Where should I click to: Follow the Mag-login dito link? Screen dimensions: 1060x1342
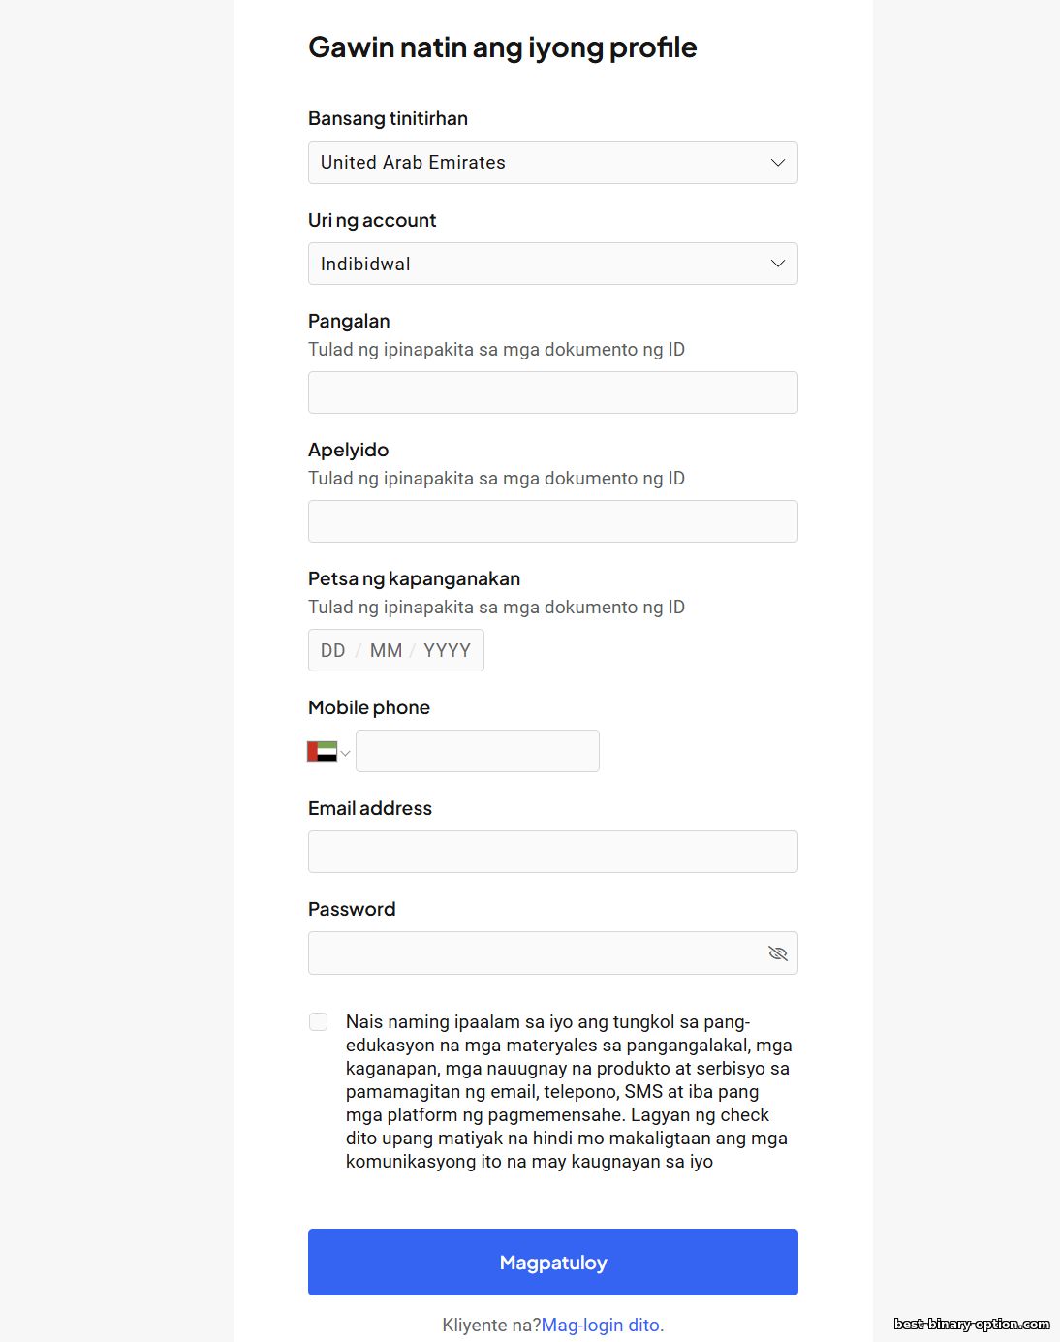coord(602,1325)
